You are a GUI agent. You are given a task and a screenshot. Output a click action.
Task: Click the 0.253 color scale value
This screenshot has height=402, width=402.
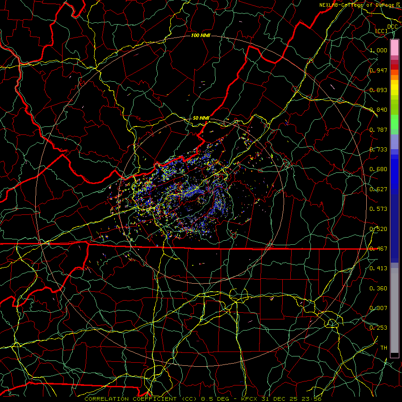coord(378,328)
